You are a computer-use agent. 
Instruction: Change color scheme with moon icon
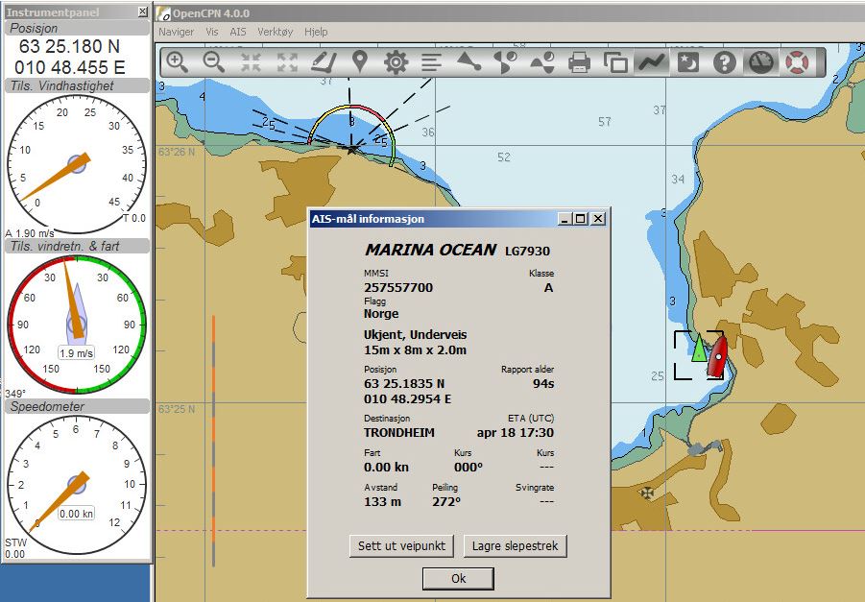tap(688, 61)
